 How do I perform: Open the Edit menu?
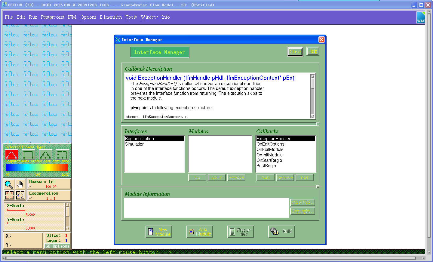pyautogui.click(x=21, y=17)
